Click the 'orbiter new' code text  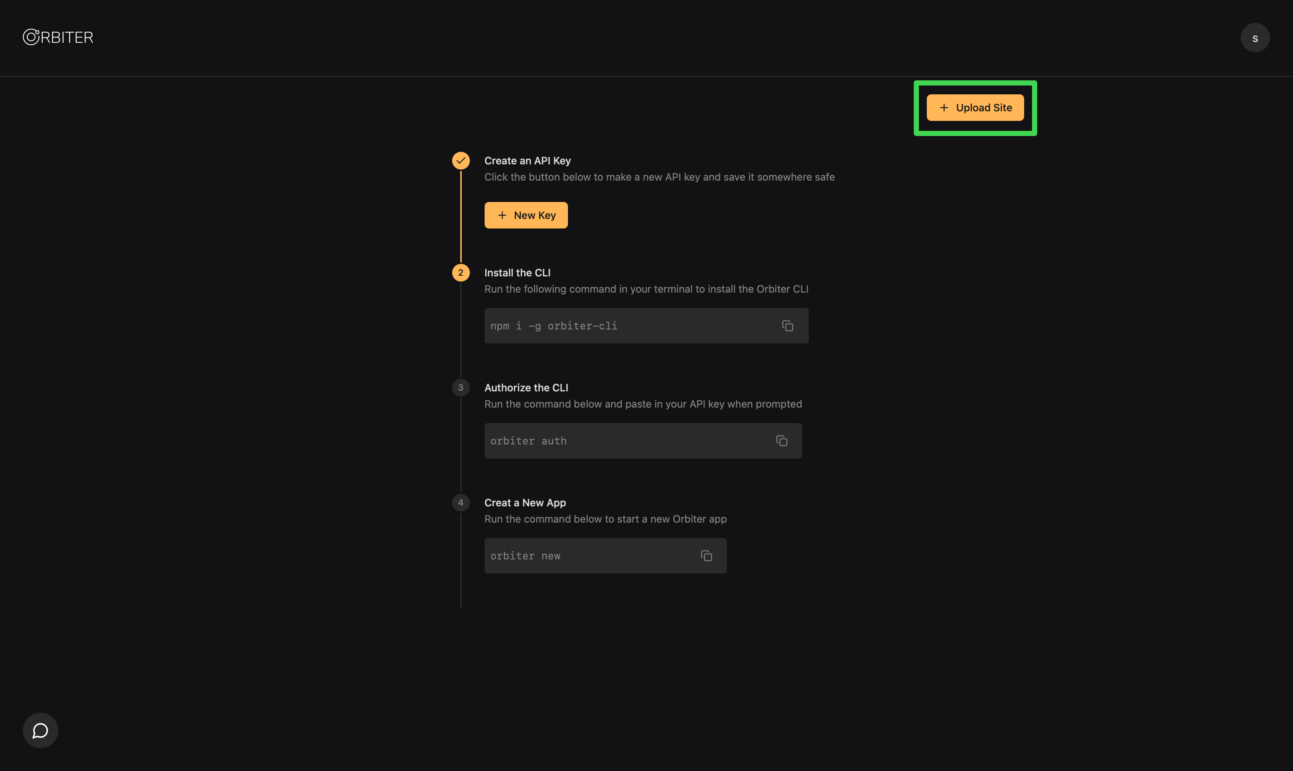point(525,555)
